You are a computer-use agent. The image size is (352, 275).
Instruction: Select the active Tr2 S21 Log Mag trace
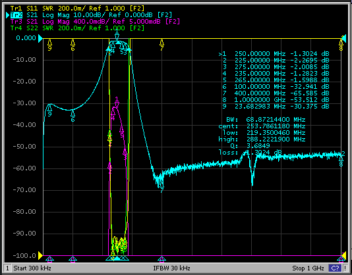91,15
